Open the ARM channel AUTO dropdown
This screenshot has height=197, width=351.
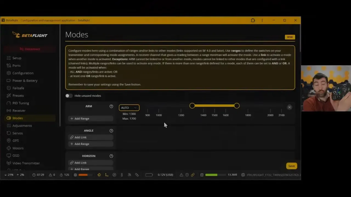(x=129, y=108)
